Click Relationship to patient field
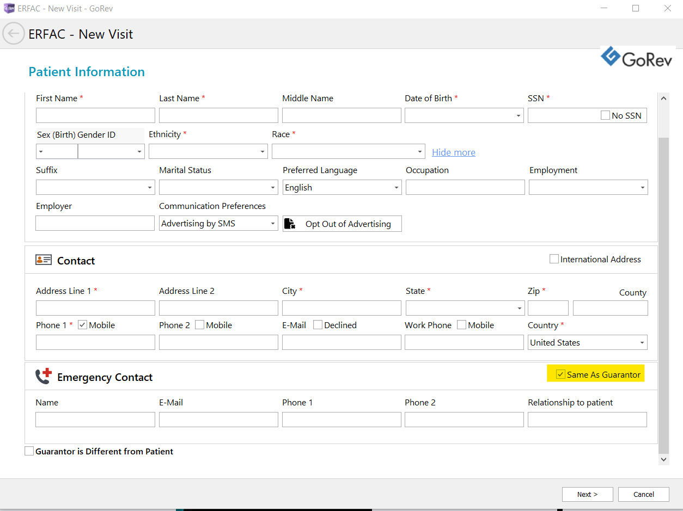 (587, 420)
